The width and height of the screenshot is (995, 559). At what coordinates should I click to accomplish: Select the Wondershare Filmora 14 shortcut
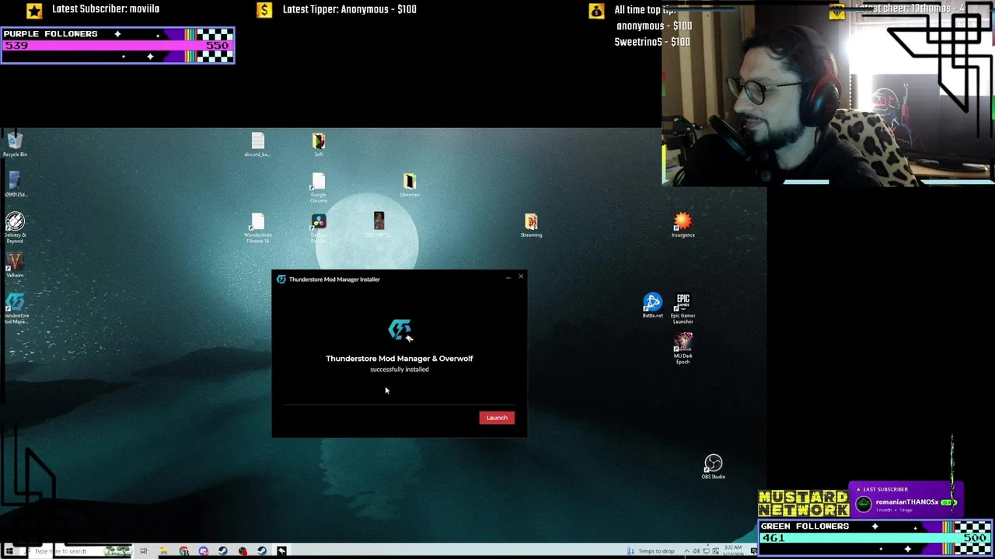258,229
